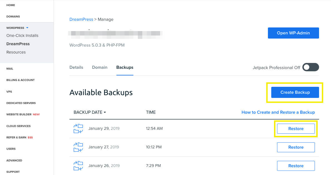
Task: Click backup folder icon for January 27
Action: [x=78, y=147]
